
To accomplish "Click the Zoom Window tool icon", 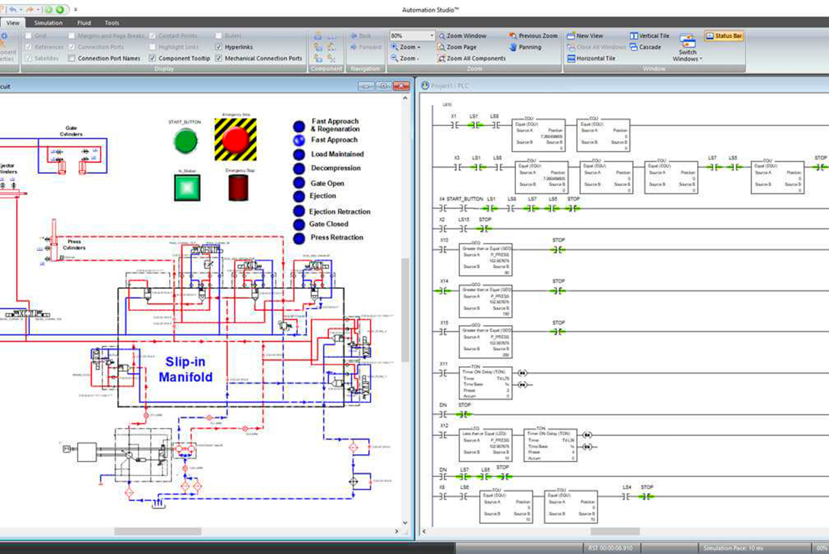I will click(x=441, y=36).
